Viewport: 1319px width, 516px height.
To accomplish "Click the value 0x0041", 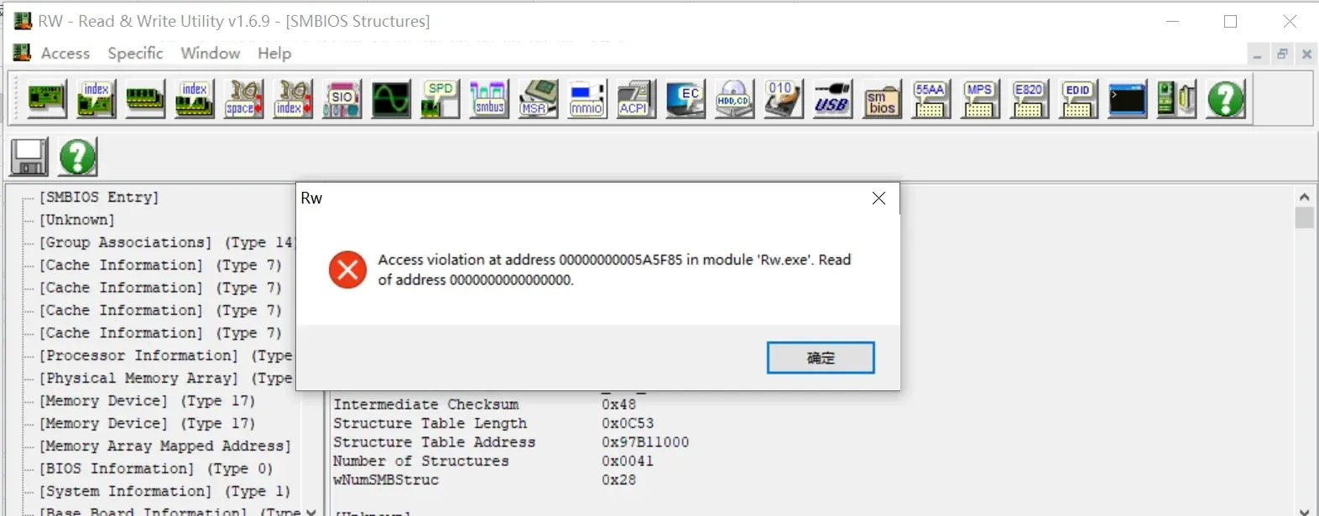I will [x=628, y=462].
